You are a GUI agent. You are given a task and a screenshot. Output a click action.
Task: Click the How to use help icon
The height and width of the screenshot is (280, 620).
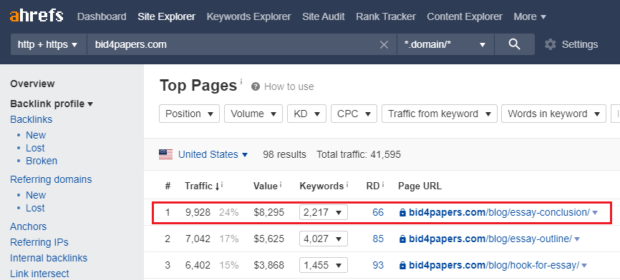coord(256,86)
